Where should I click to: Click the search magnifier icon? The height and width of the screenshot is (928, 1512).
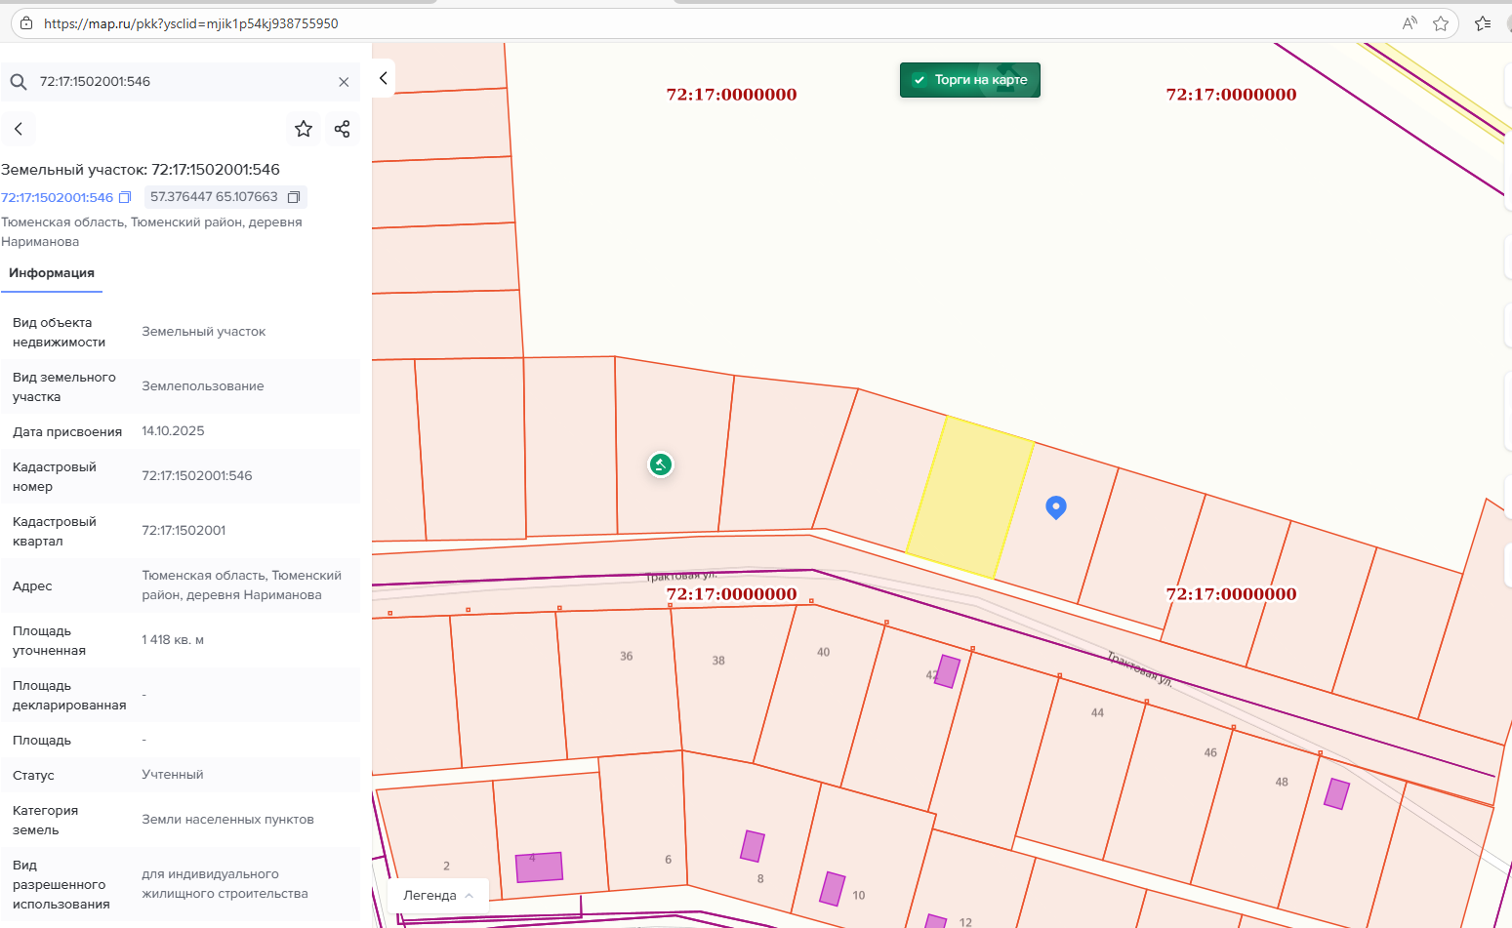pos(19,82)
